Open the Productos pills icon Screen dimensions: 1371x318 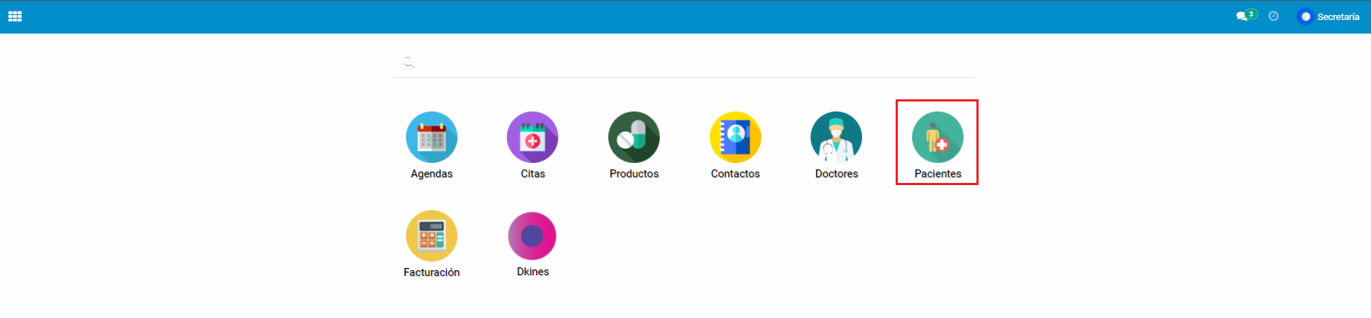[633, 137]
